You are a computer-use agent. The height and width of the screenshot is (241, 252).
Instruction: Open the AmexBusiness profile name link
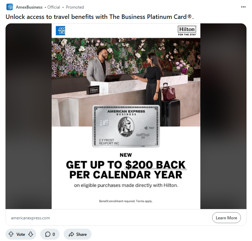click(x=29, y=7)
